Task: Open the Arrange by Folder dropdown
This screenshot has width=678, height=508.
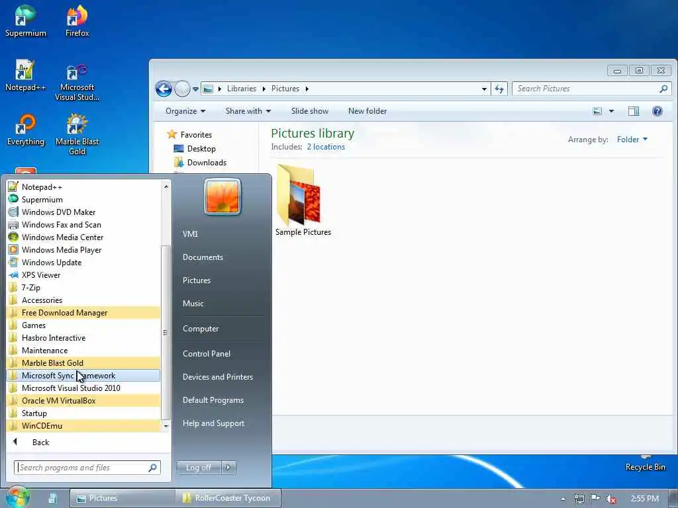Action: coord(632,140)
